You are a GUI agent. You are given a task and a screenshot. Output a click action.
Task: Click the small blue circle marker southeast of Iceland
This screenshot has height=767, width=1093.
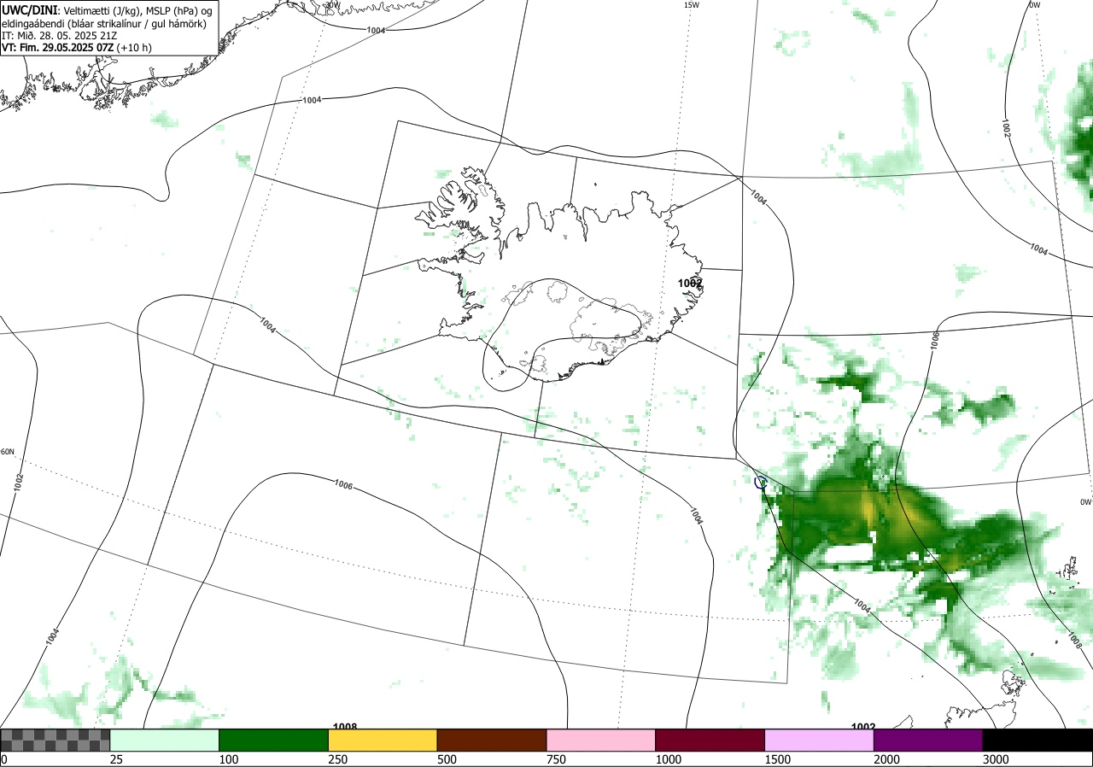tap(760, 483)
